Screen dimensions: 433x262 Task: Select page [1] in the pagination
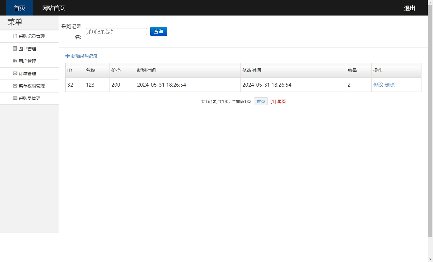tap(273, 101)
